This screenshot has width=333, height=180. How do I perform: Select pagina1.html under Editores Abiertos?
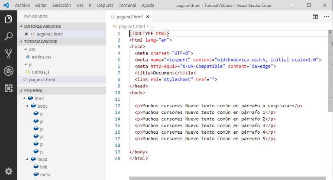(49, 34)
